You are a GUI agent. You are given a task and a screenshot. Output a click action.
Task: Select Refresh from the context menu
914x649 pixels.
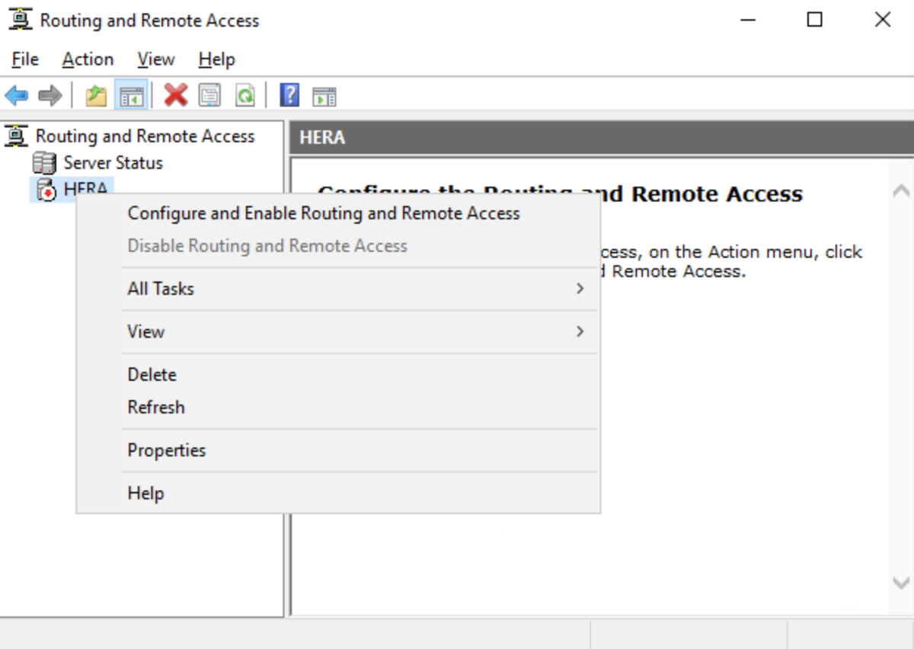[x=155, y=407]
